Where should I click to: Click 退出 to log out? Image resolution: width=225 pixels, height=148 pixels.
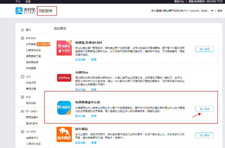[220, 11]
